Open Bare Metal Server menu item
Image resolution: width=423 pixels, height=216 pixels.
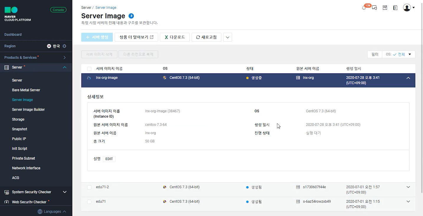[x=26, y=90]
